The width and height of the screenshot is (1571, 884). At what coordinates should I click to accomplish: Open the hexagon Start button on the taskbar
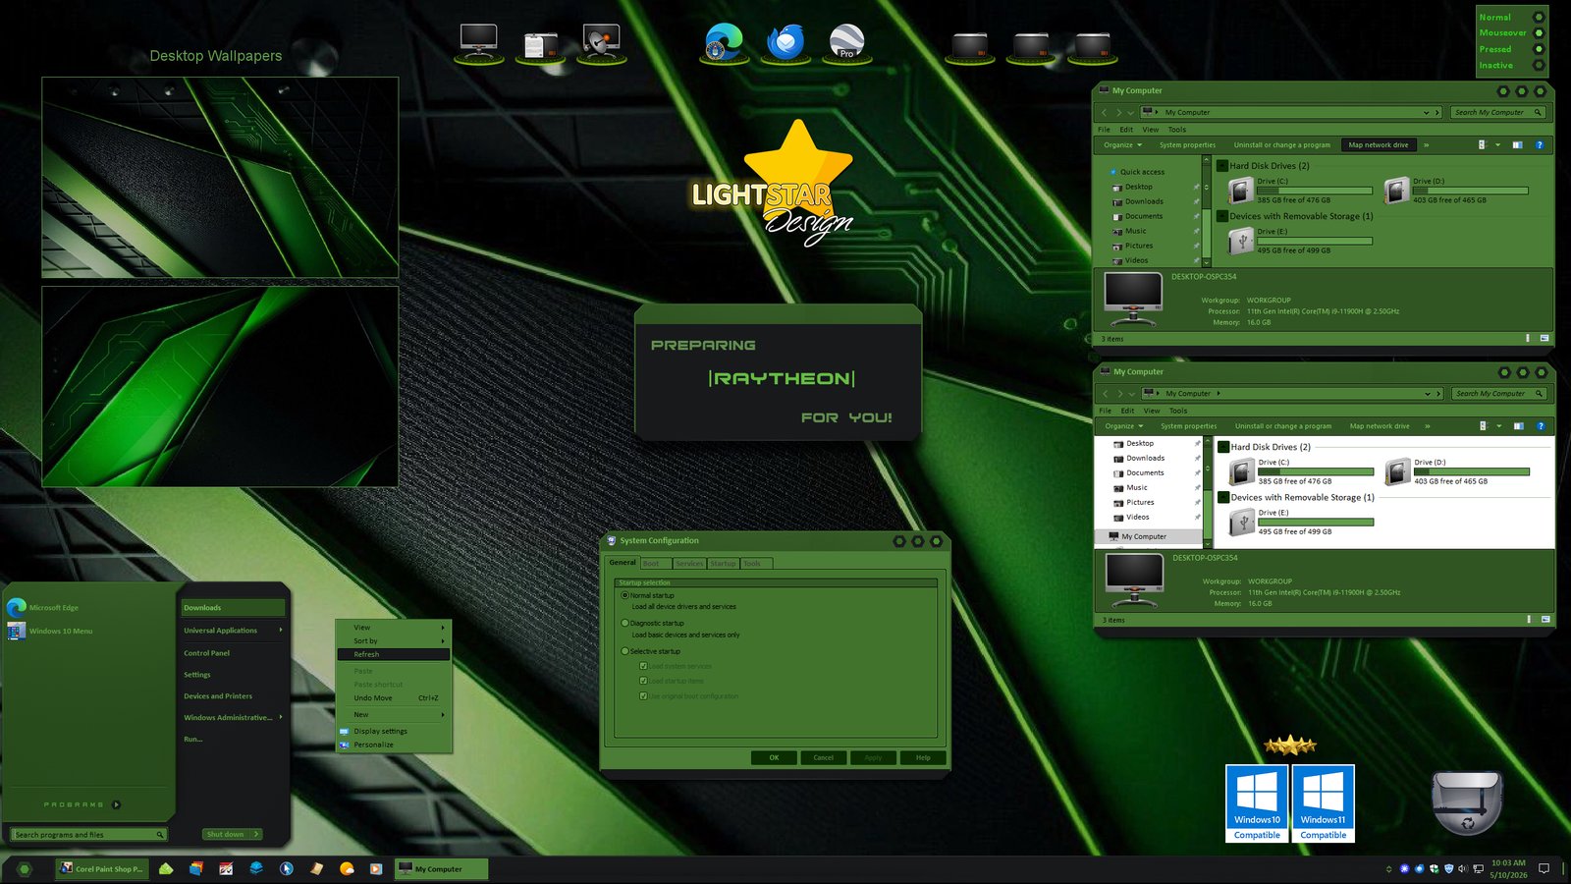tap(25, 869)
